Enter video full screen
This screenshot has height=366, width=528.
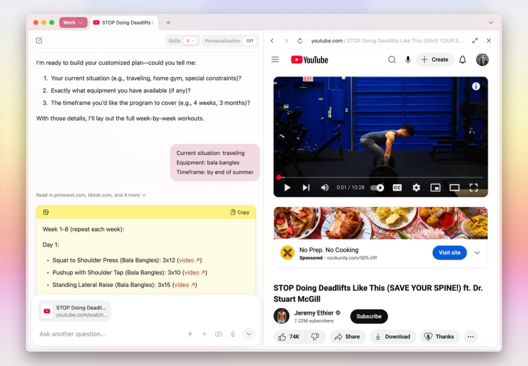click(x=473, y=187)
